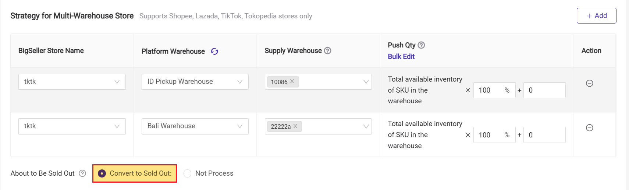Viewport: 629px width, 190px height.
Task: Remove the 22222a supply warehouse tag
Action: [295, 126]
